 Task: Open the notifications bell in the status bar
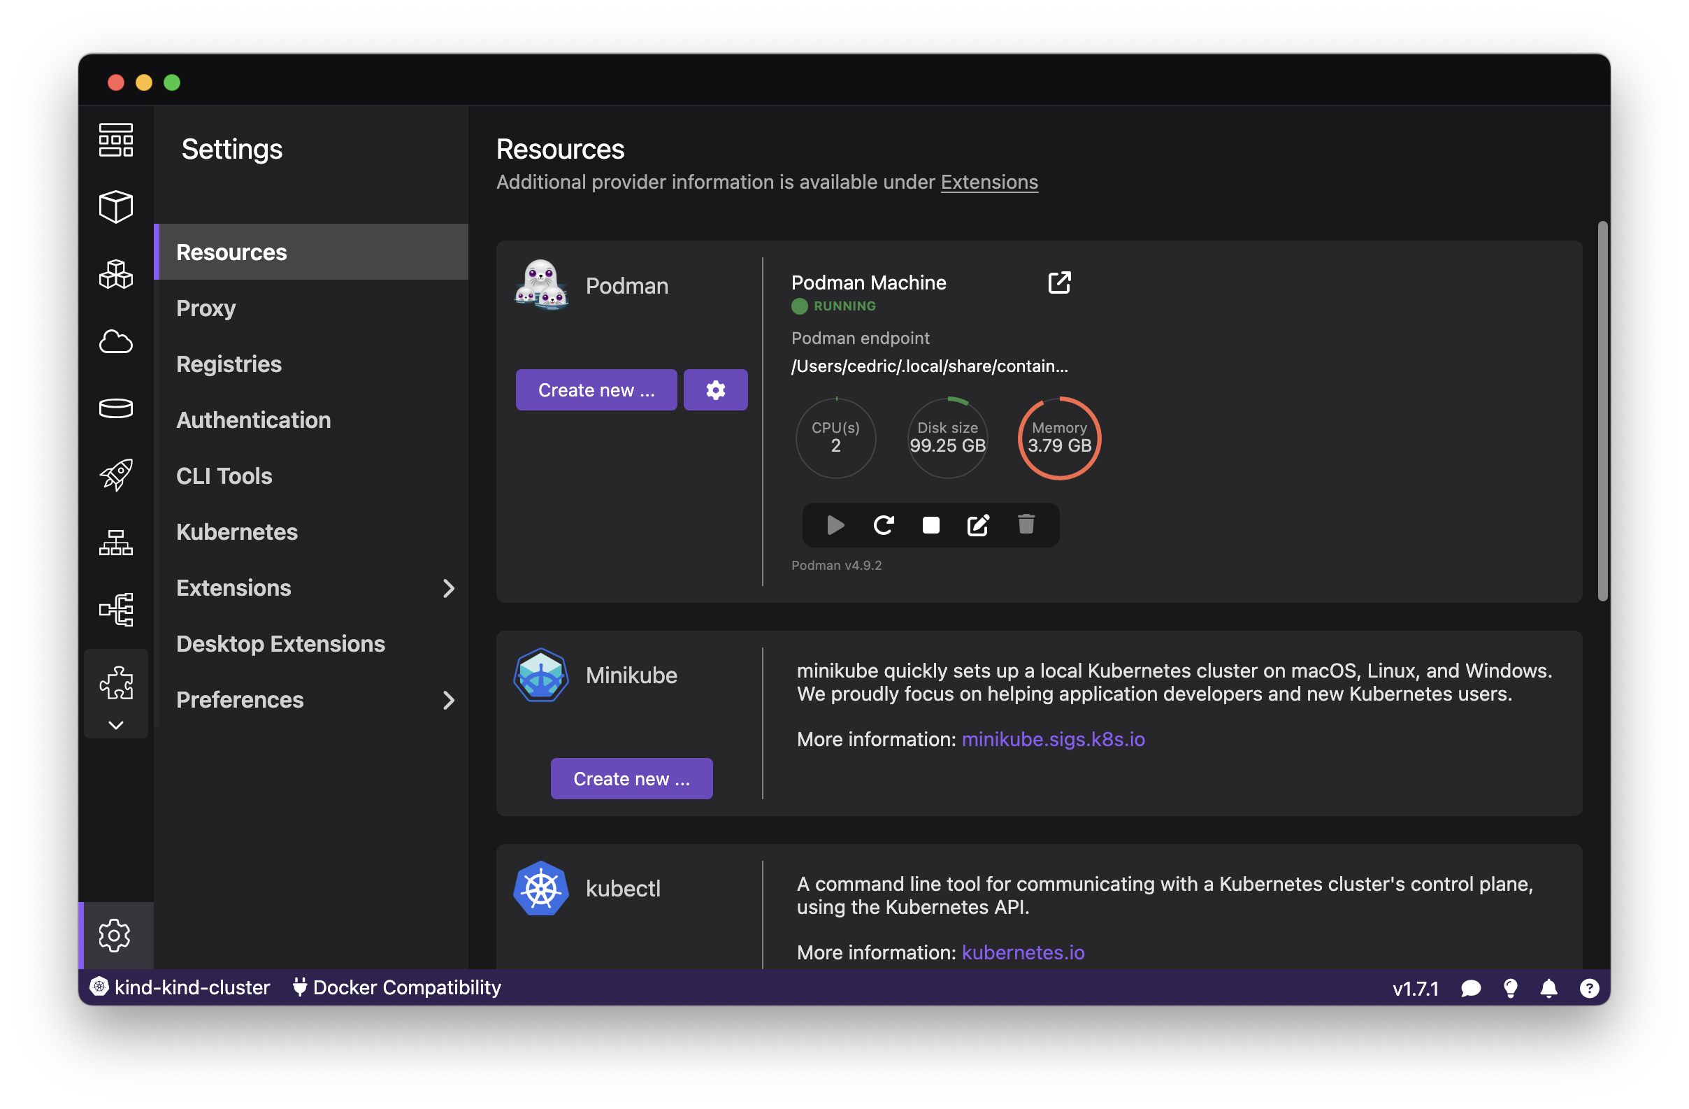(1549, 987)
